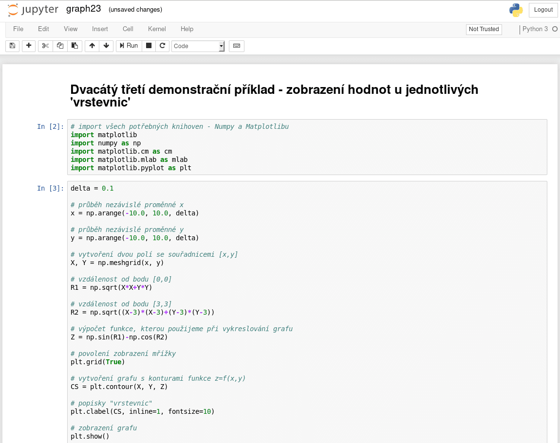The width and height of the screenshot is (560, 443).
Task: Click the '# vytvoření dvou polí se souřadnicemi [x,y]' comment
Action: (154, 255)
